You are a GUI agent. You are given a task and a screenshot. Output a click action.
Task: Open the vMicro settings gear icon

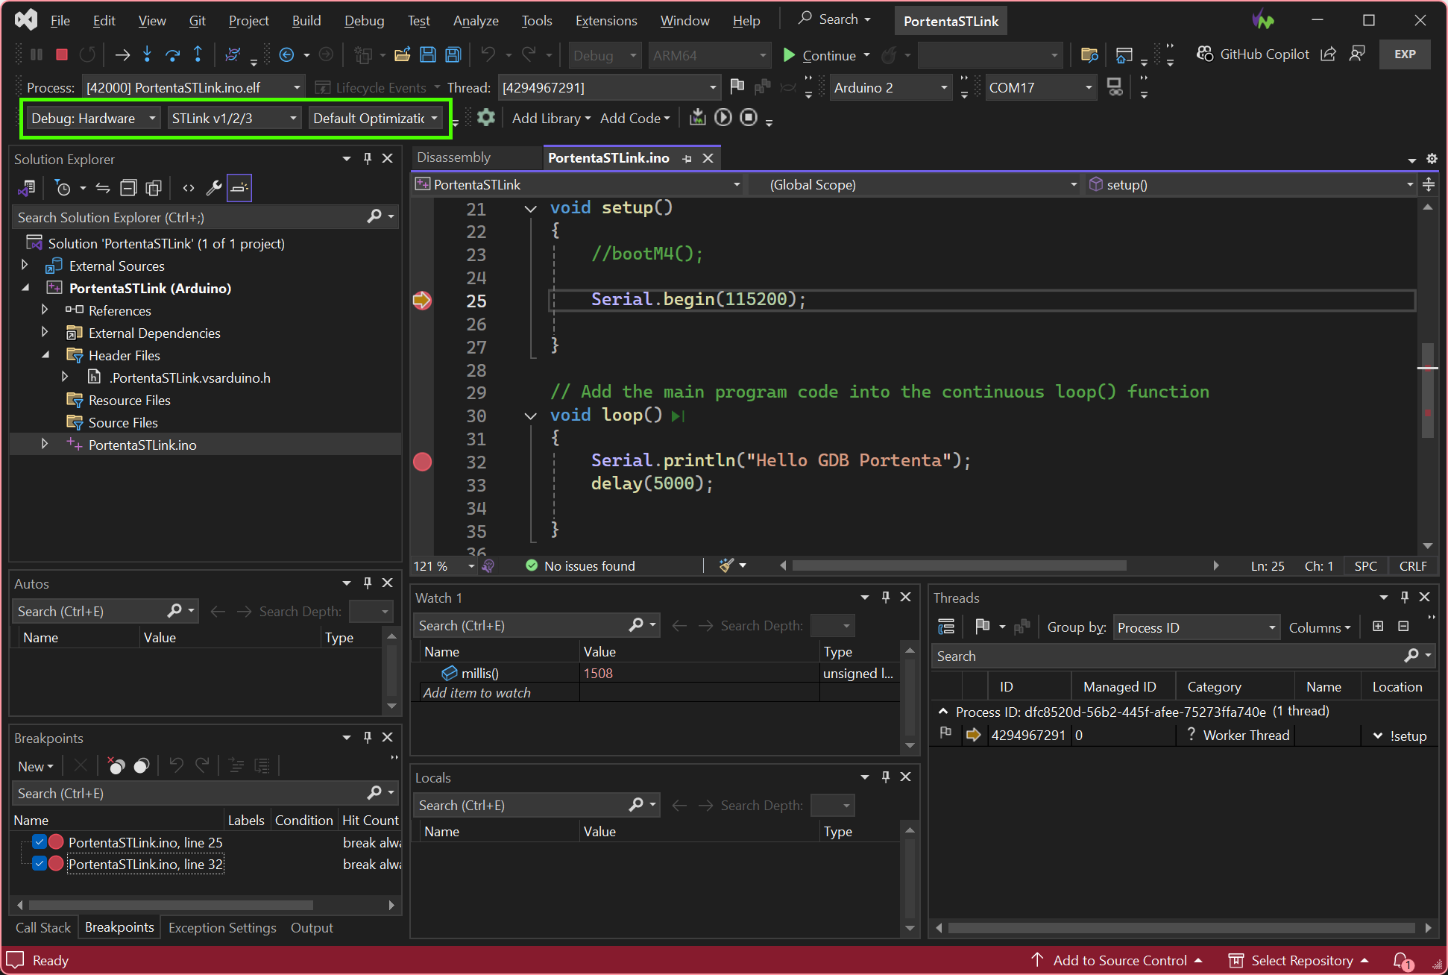tap(486, 118)
